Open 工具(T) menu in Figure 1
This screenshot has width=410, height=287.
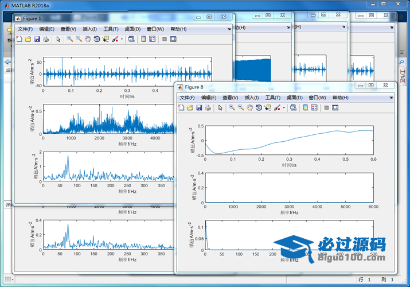[111, 29]
